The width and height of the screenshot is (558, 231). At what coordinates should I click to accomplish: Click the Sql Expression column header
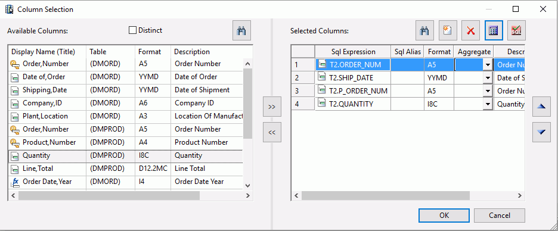353,52
